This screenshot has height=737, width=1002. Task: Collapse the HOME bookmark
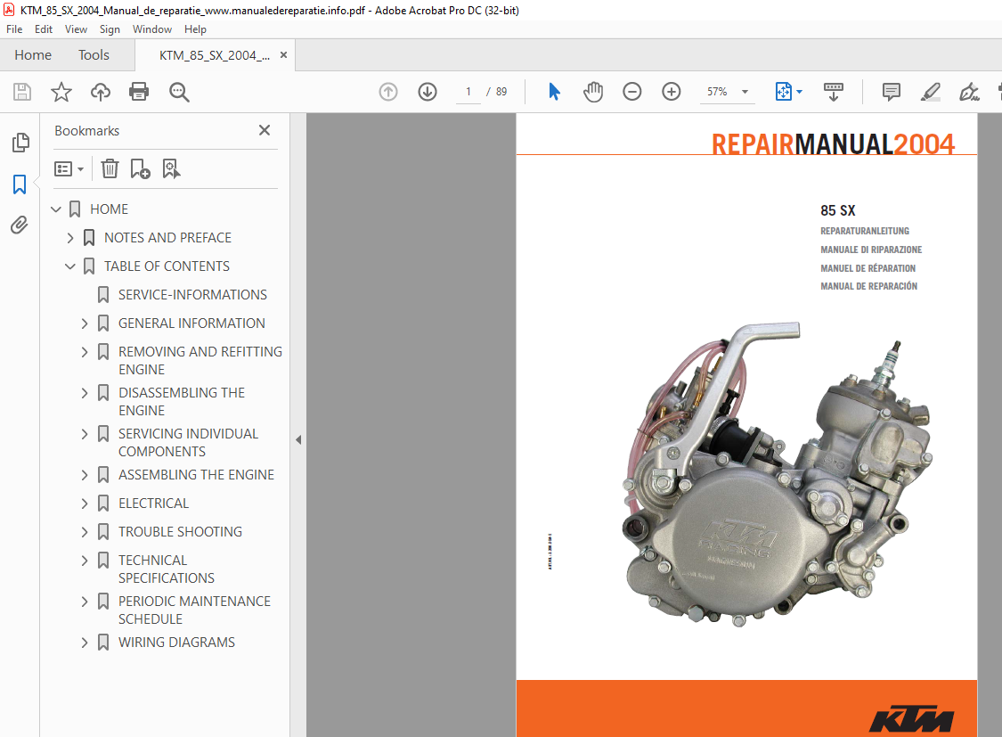pos(56,209)
